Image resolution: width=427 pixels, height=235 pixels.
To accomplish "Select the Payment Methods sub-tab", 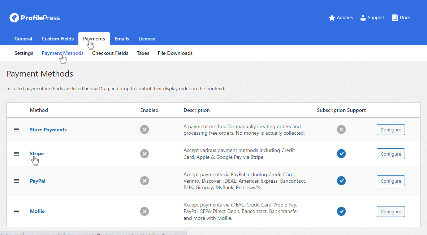I will tap(62, 53).
